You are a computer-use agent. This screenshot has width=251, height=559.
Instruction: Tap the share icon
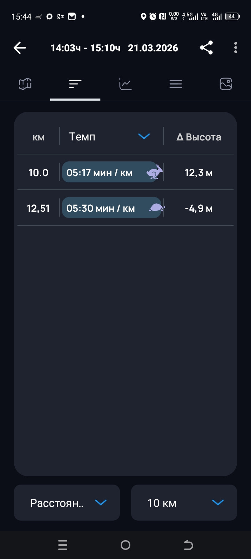point(206,48)
